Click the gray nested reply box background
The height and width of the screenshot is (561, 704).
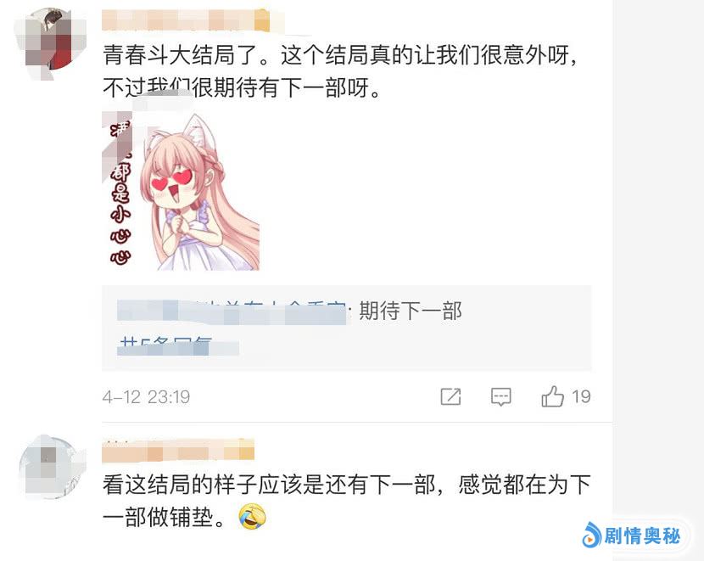[347, 328]
